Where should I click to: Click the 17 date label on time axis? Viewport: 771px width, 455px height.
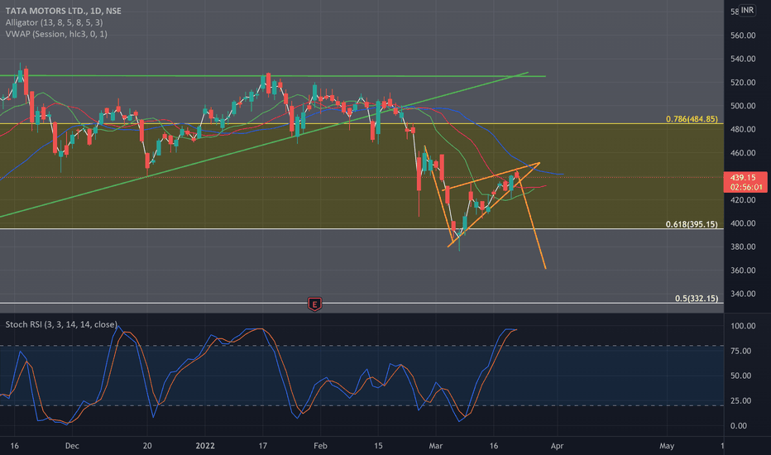pos(263,446)
